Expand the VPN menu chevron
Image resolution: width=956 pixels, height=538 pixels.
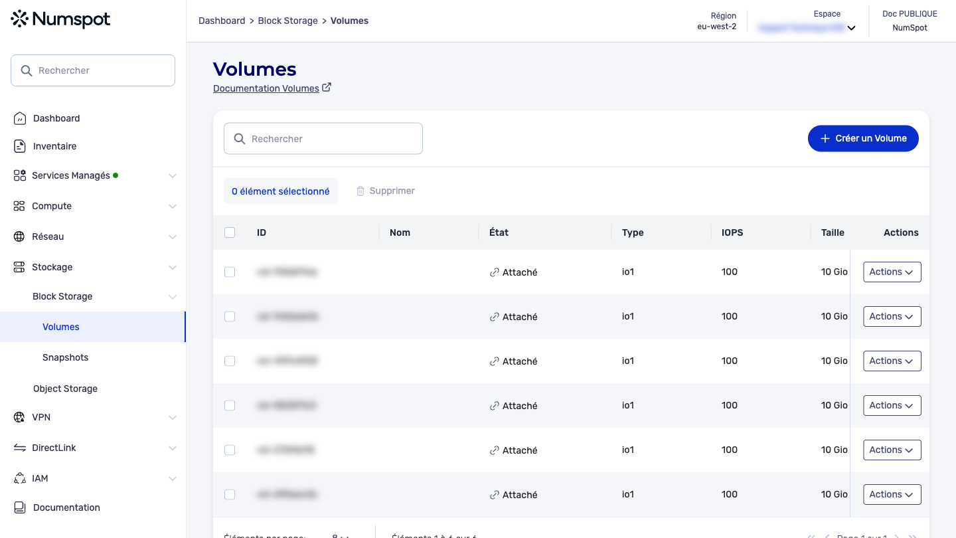[173, 418]
